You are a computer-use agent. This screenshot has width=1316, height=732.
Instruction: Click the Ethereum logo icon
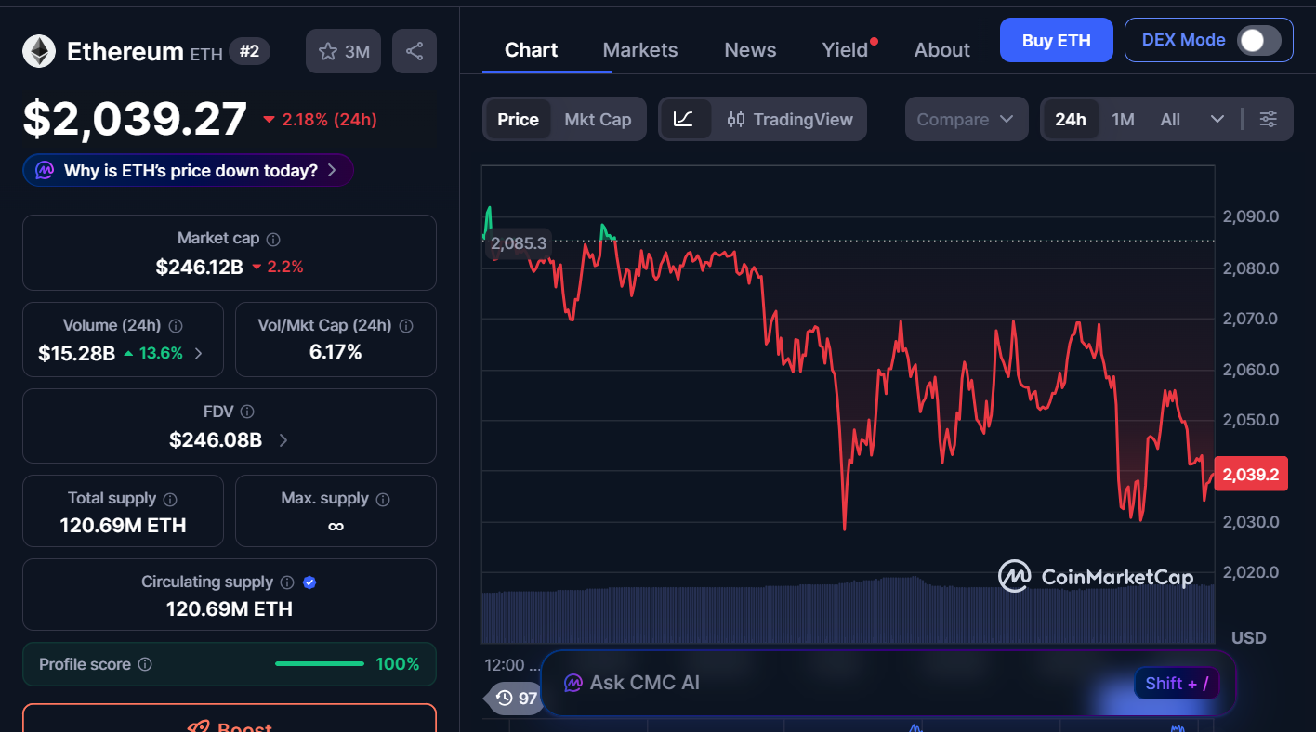point(39,51)
